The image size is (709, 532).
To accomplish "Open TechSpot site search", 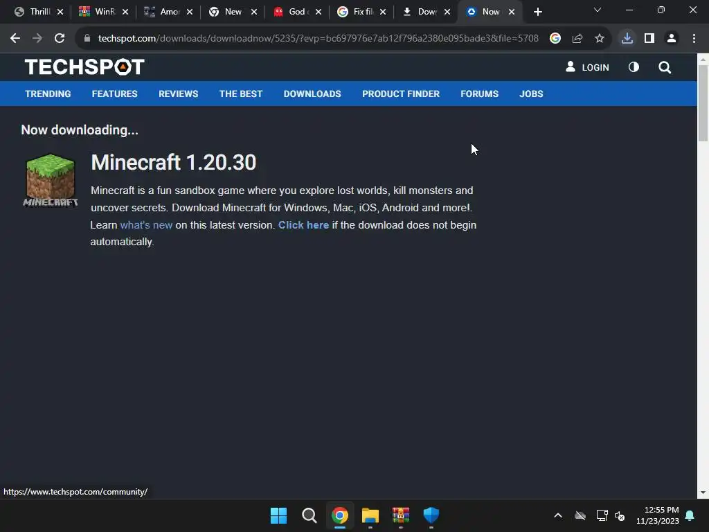I will (x=665, y=67).
